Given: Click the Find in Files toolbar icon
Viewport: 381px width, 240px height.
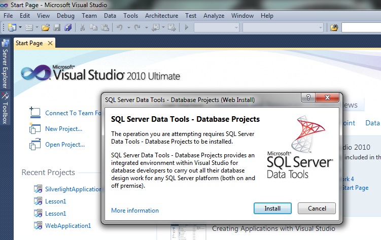Looking at the screenshot, I should [334, 27].
